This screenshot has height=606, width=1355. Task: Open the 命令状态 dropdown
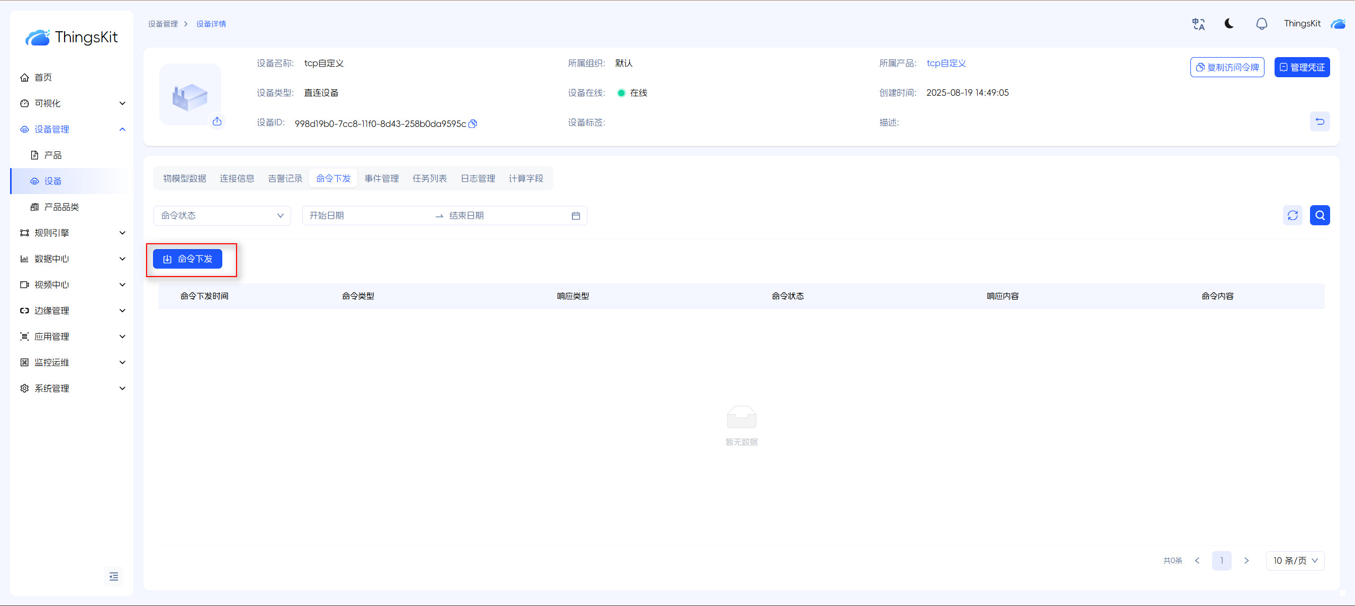pos(222,216)
